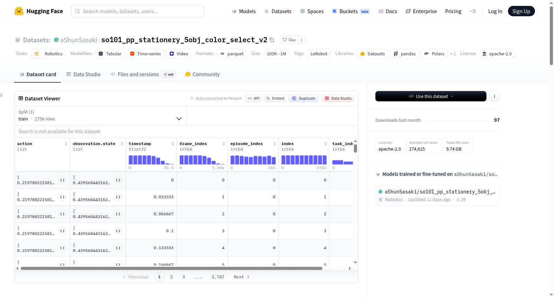Click the aShunSasaki avatar icon
The image size is (554, 298).
point(56,40)
